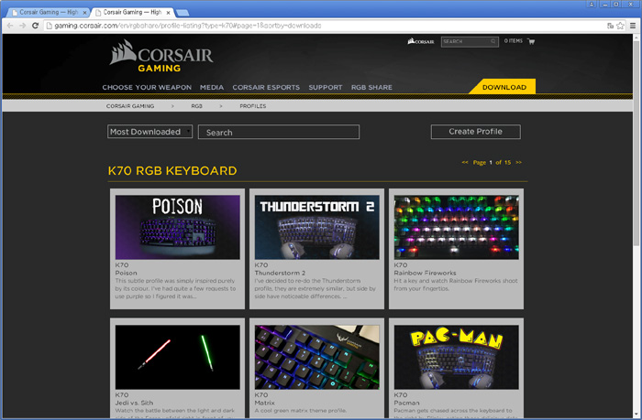Click the Matrix title text

264,403
